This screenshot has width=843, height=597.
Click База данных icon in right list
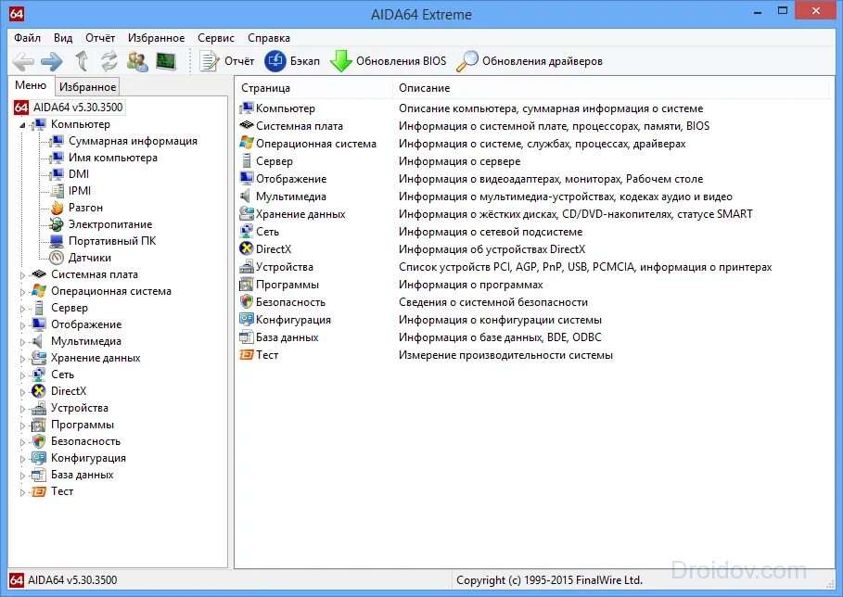click(247, 337)
